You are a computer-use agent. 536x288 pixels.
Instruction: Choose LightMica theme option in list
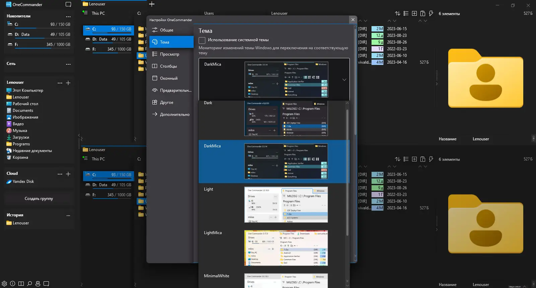tap(272, 248)
